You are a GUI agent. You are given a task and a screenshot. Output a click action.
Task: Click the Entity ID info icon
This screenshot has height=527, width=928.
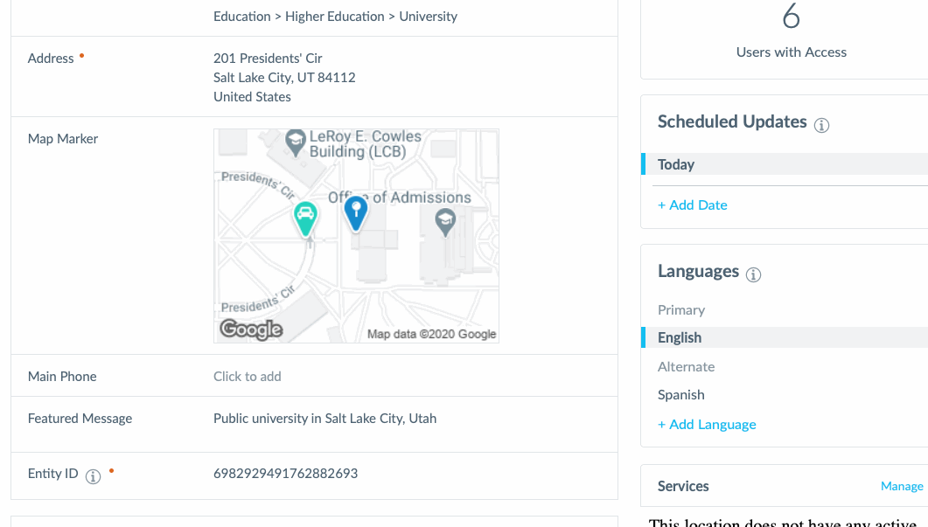coord(94,476)
